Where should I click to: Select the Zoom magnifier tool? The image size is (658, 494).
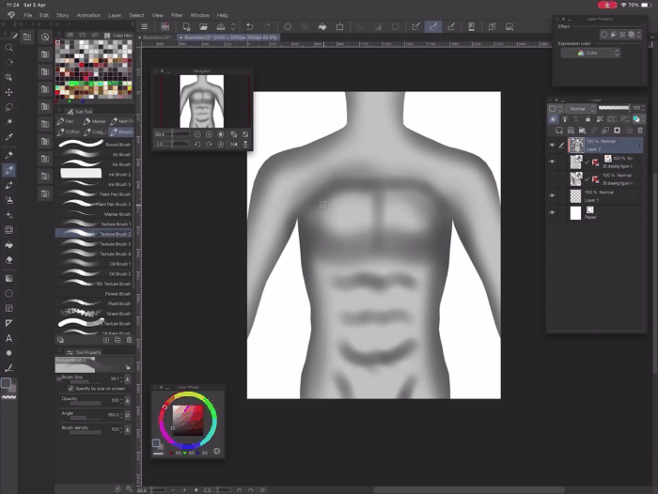[9, 48]
